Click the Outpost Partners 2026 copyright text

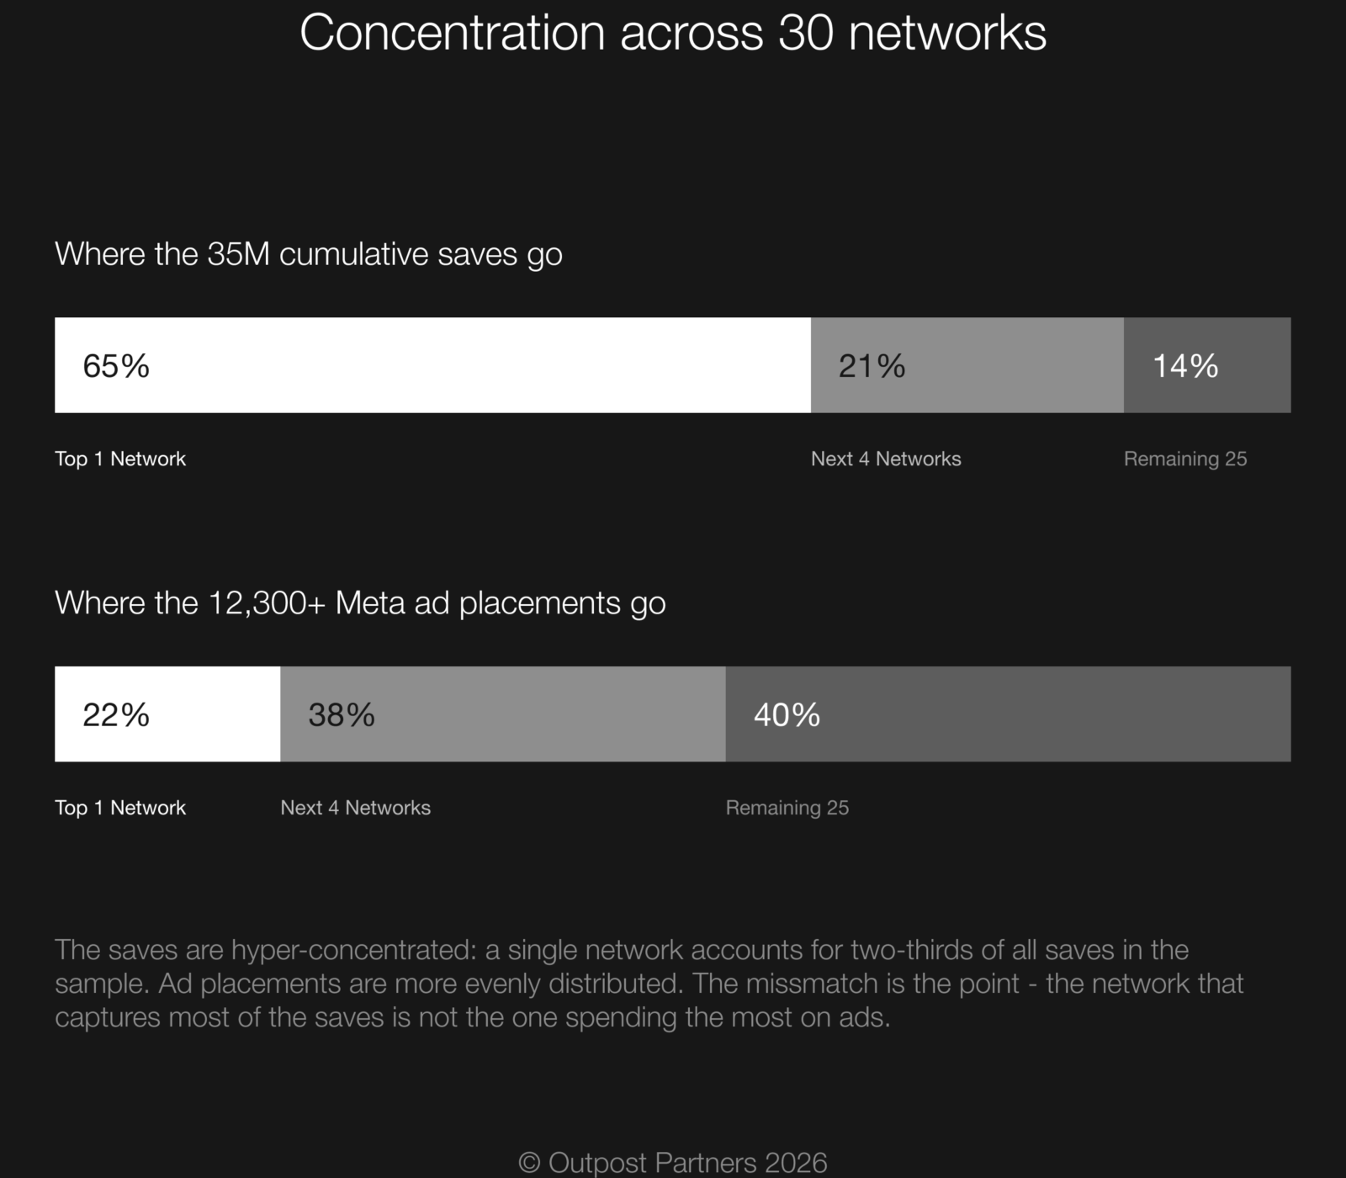[x=673, y=1163]
